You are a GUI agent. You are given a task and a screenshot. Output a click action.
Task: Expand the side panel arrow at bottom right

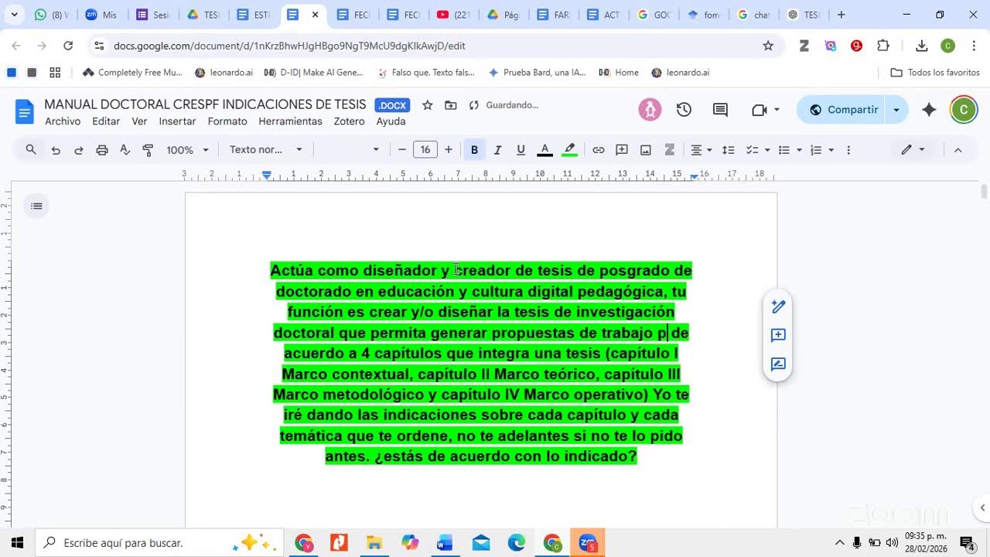pyautogui.click(x=982, y=508)
